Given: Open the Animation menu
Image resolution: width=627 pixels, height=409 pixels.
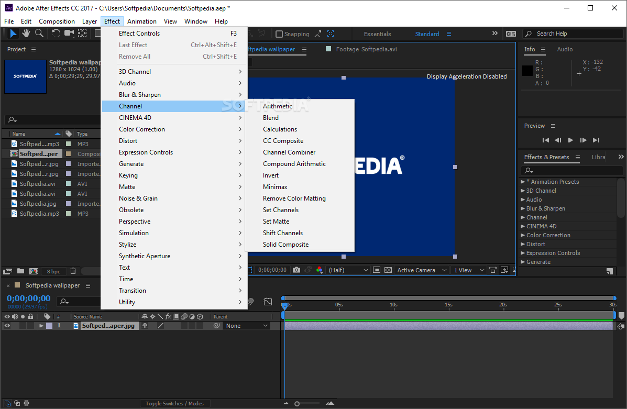Looking at the screenshot, I should pos(141,21).
